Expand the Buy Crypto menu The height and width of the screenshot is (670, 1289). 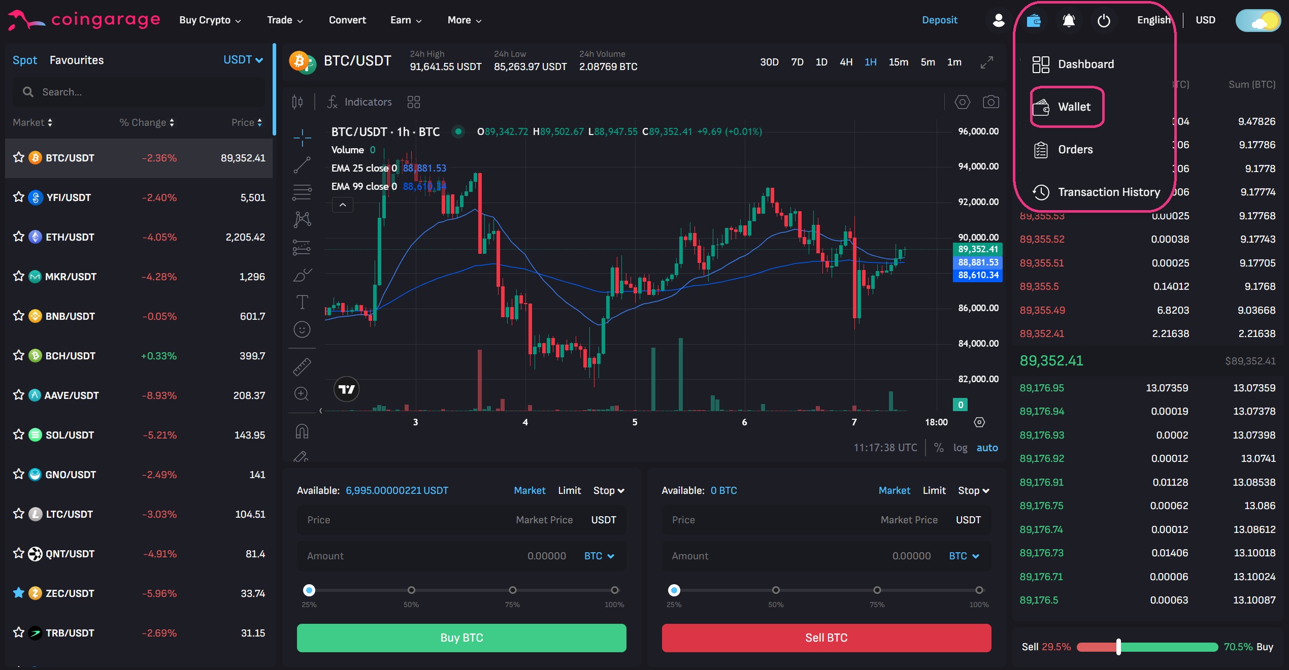pos(210,20)
